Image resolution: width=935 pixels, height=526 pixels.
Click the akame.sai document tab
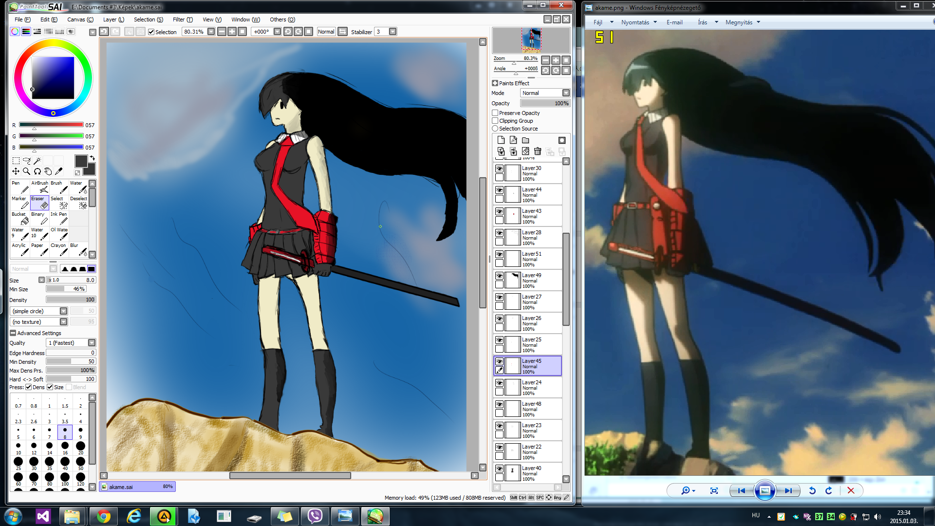(137, 487)
